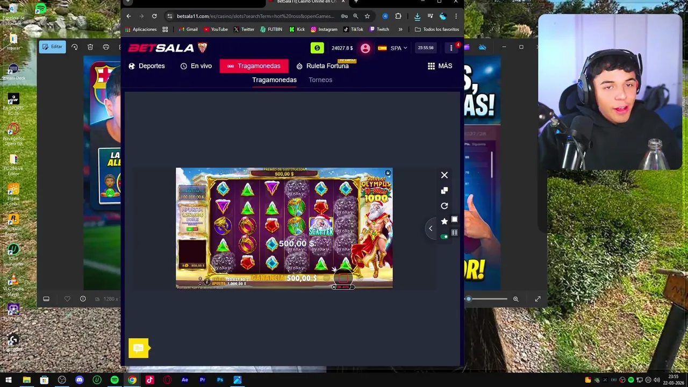This screenshot has width=688, height=387.
Task: Open yellow live chat button
Action: [x=139, y=348]
